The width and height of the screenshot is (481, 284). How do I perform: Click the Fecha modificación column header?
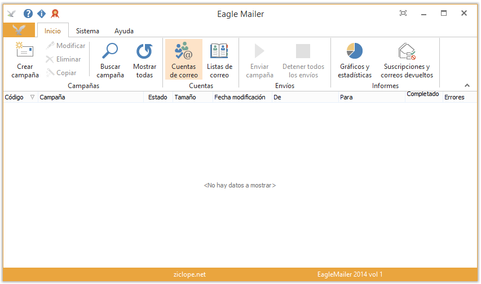242,97
